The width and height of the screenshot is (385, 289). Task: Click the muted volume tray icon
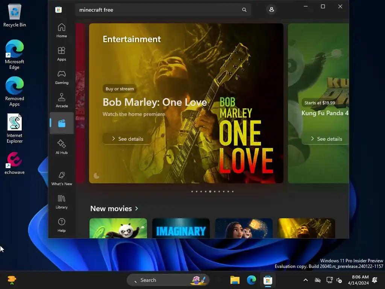[x=339, y=280]
